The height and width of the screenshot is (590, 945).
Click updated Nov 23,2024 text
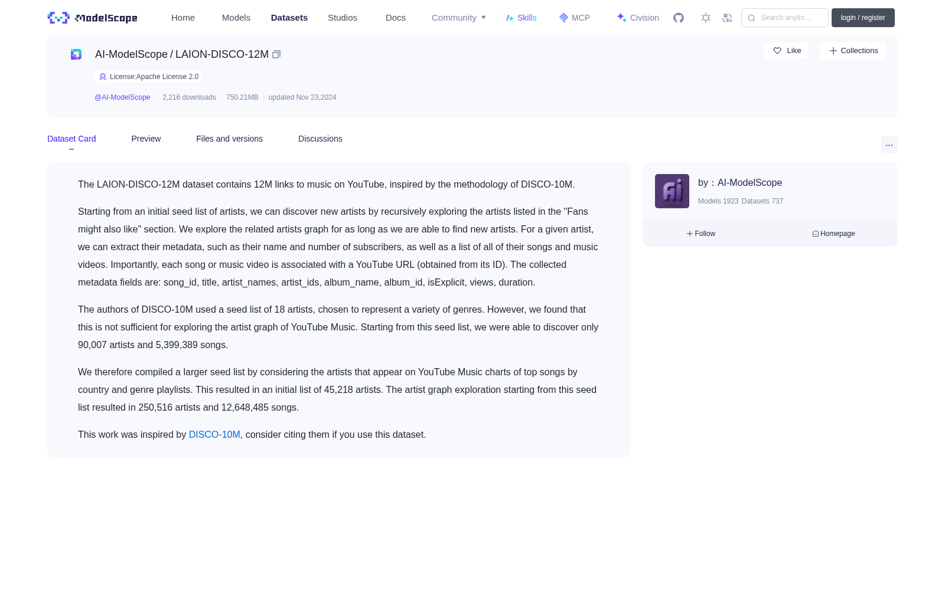pos(302,97)
